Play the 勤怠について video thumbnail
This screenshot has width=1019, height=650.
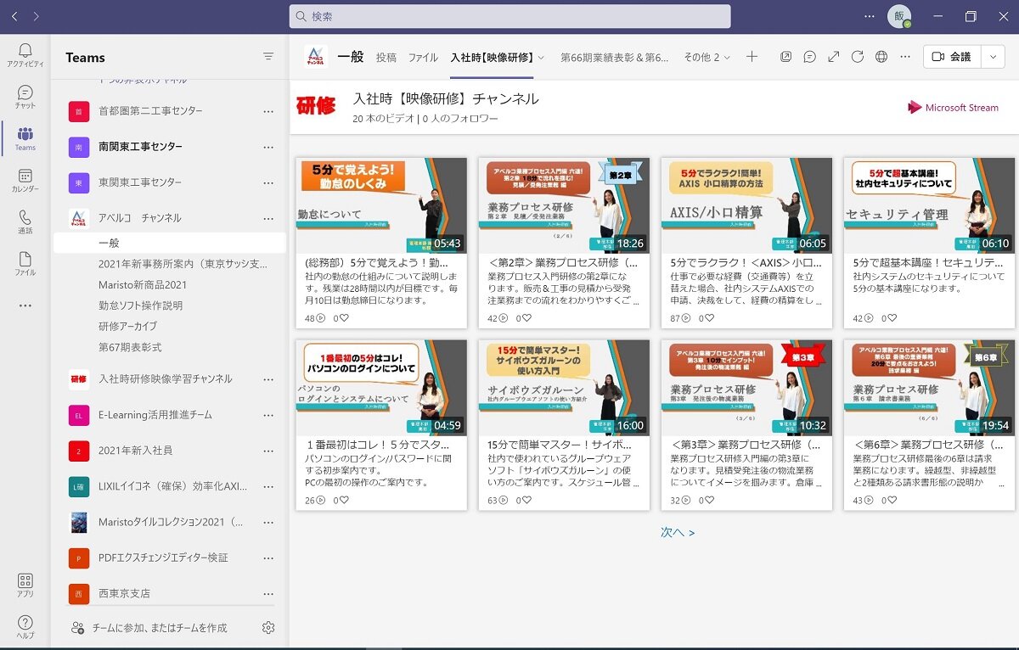point(381,205)
